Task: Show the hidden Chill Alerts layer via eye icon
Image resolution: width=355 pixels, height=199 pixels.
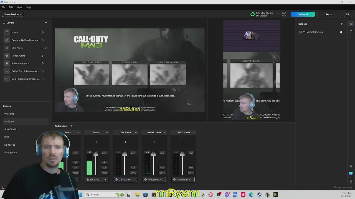Action: point(46,48)
